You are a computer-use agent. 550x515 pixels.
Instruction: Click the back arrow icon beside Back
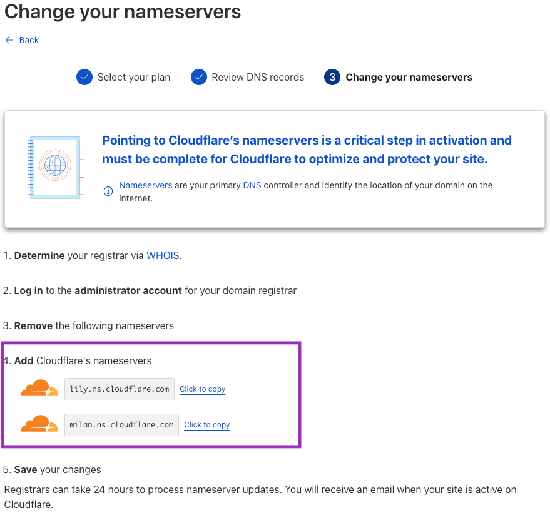pos(9,40)
